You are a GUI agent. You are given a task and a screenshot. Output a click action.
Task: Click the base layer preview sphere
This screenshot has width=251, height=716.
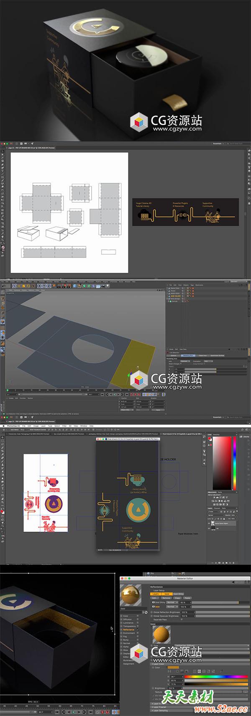(161, 635)
